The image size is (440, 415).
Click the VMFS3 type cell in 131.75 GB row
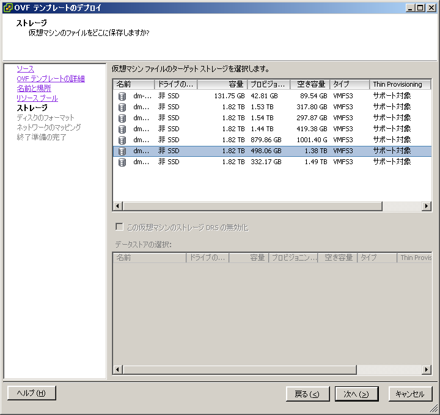[343, 96]
